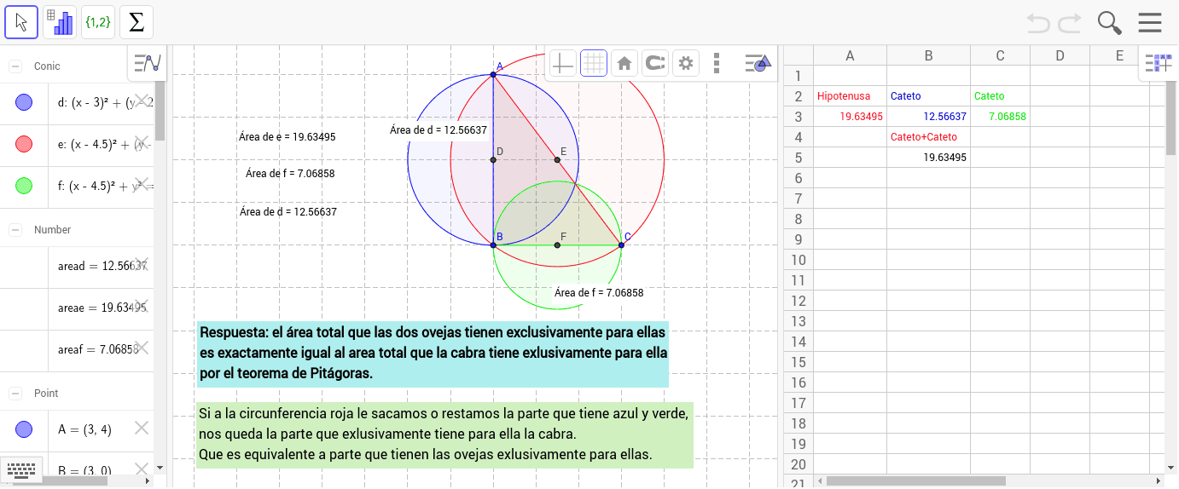The height and width of the screenshot is (489, 1179).
Task: Click point C on the triangle
Action: coord(621,245)
